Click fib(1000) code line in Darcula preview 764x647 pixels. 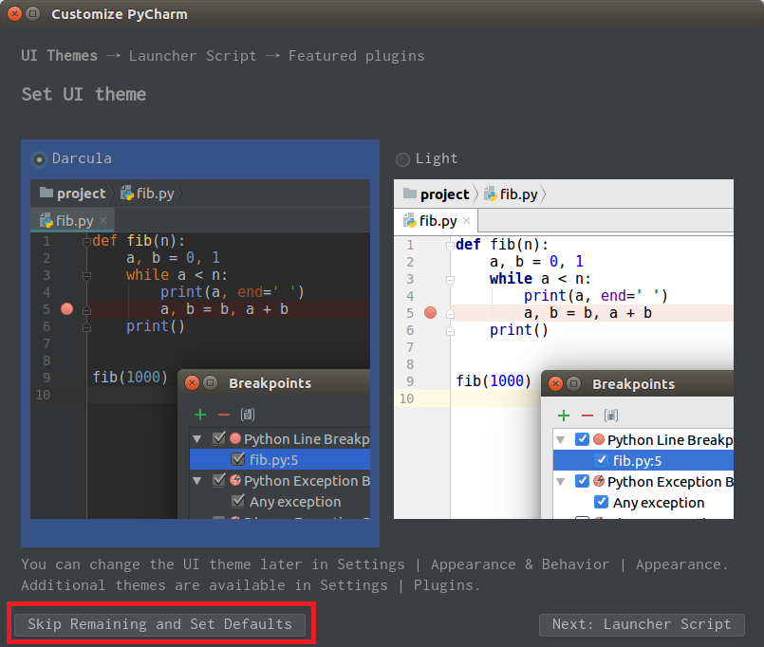(130, 377)
